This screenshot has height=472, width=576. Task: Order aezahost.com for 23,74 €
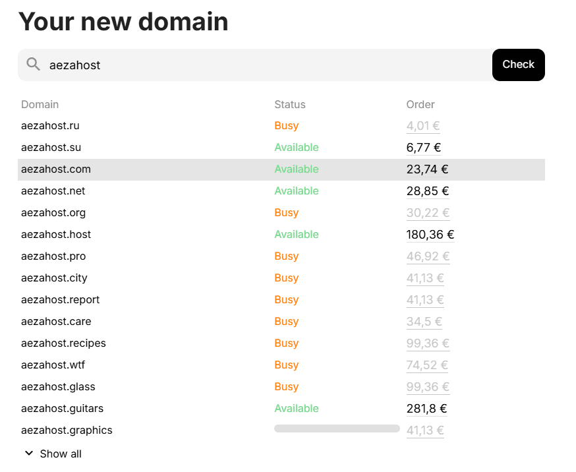(427, 169)
